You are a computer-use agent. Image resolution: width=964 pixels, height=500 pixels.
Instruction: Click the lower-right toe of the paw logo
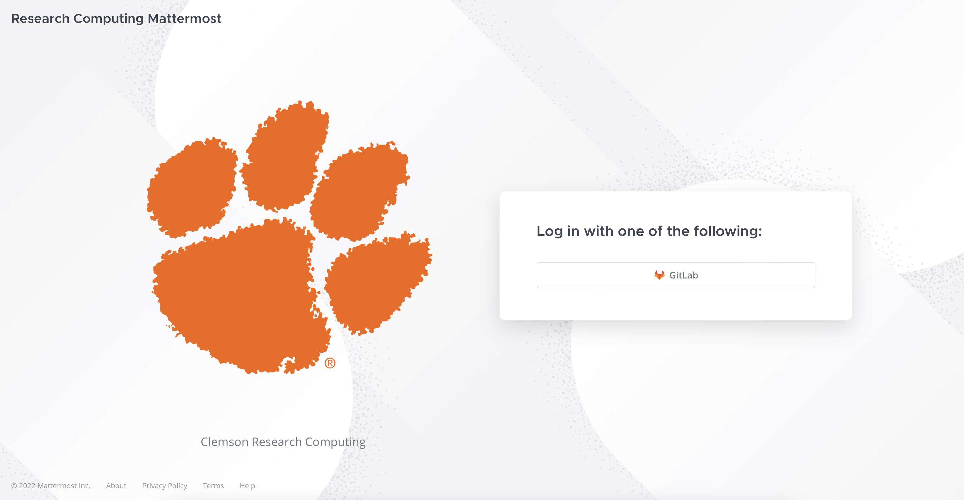[x=378, y=283]
